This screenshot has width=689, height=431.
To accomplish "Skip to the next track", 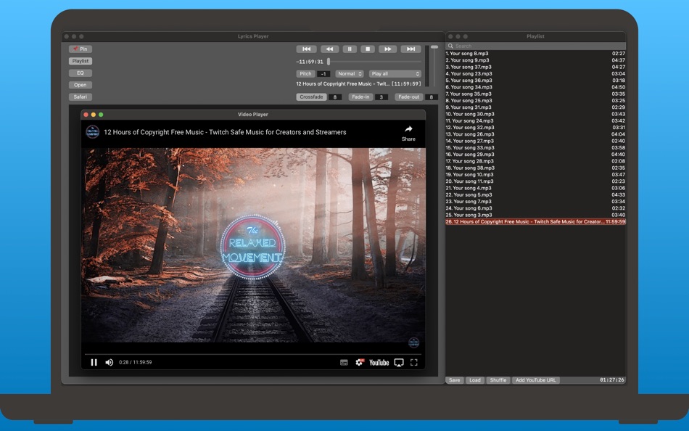I will (x=410, y=49).
